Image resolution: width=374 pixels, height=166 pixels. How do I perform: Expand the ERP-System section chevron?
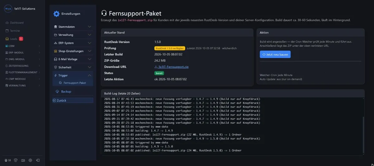[x=89, y=43]
